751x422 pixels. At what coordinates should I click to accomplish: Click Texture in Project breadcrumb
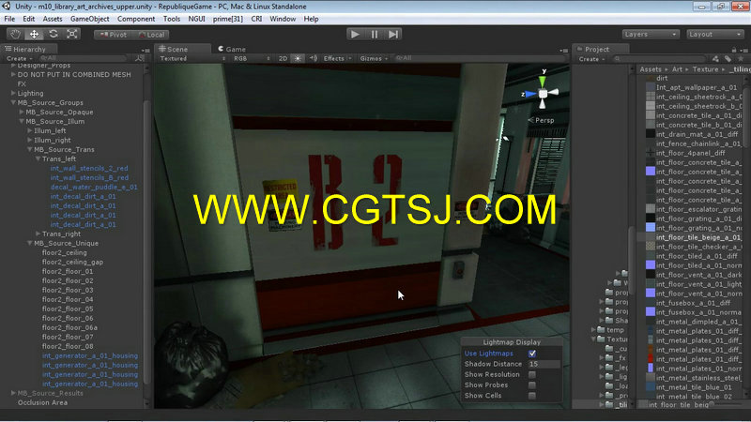(x=705, y=69)
